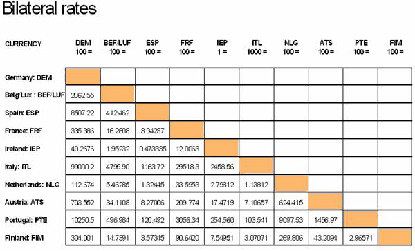Image resolution: width=415 pixels, height=251 pixels.
Task: Select the CURRENCY header label
Action: point(24,44)
